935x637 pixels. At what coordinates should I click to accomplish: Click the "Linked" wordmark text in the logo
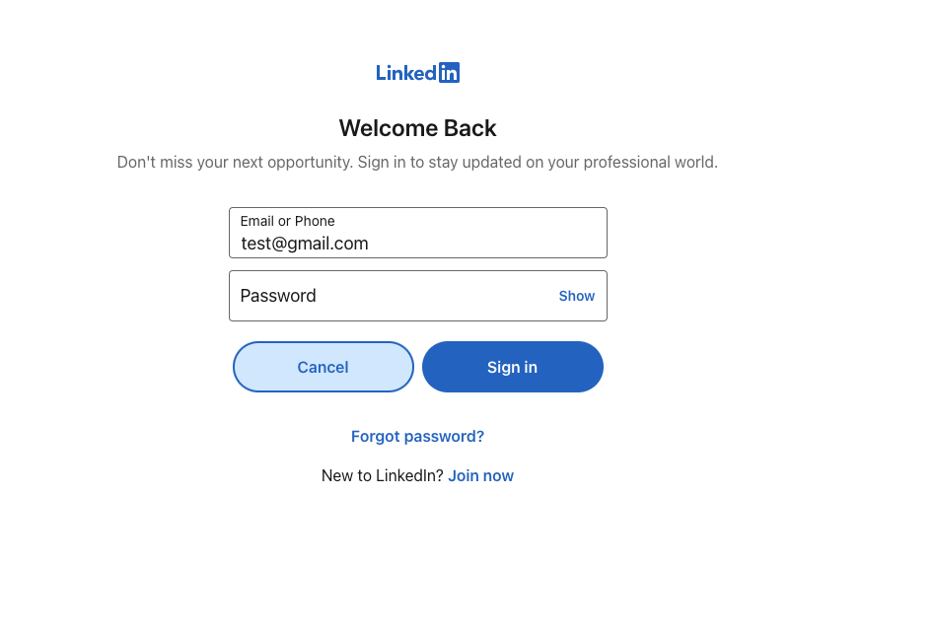pyautogui.click(x=406, y=73)
